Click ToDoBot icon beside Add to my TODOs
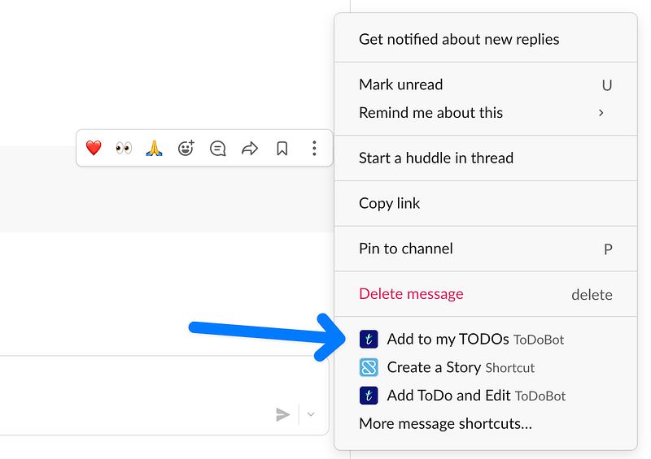Image resolution: width=651 pixels, height=459 pixels. click(x=369, y=339)
